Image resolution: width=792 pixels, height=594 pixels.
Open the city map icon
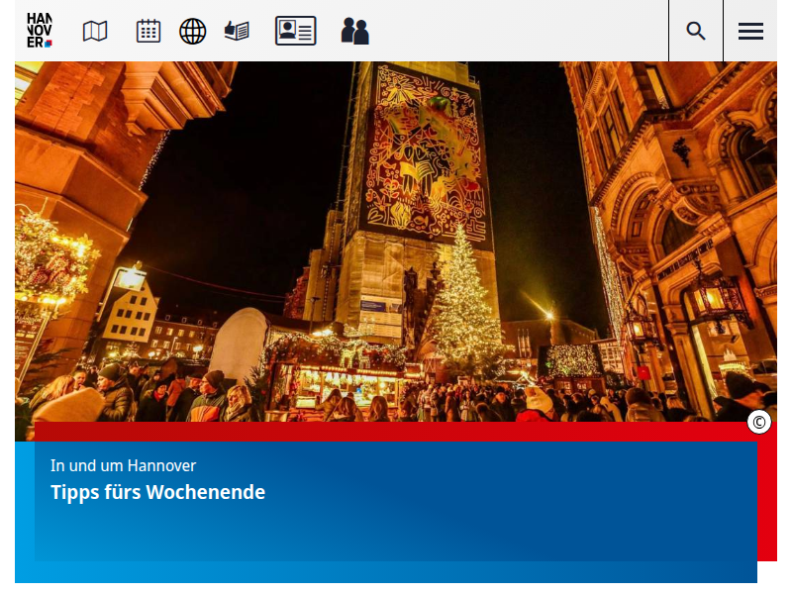pyautogui.click(x=95, y=31)
